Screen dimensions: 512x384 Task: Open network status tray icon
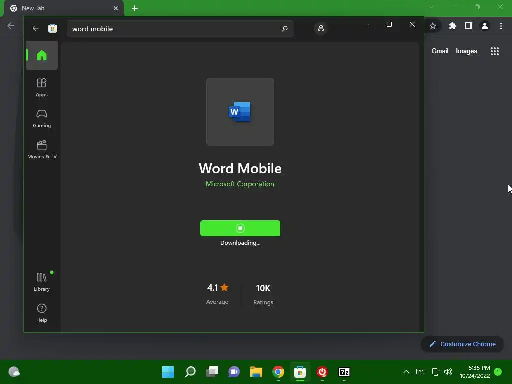(436, 372)
